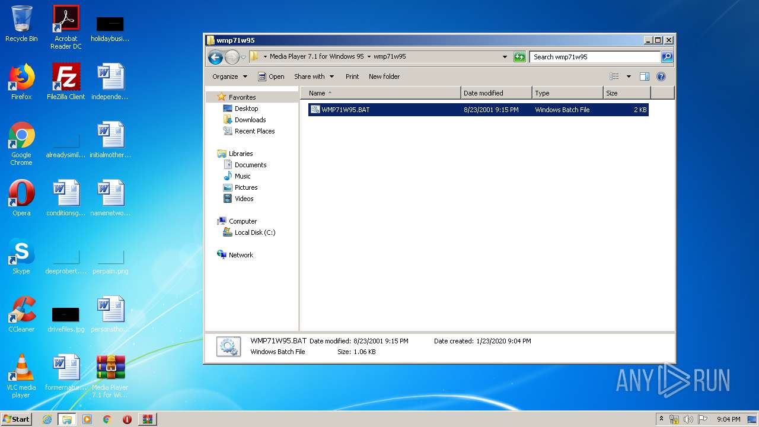This screenshot has height=427, width=759.
Task: Click the taskbar volume speaker icon
Action: pos(688,419)
